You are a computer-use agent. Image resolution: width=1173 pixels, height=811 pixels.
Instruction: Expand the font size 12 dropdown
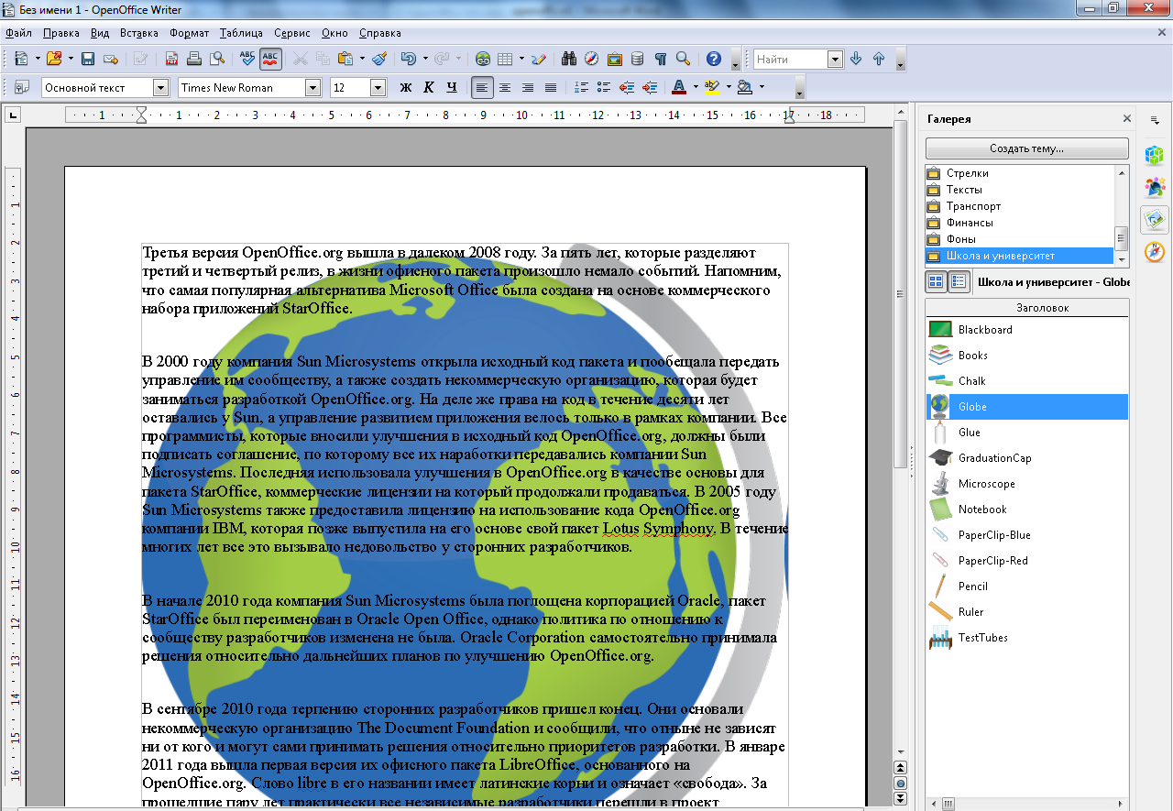pyautogui.click(x=378, y=88)
